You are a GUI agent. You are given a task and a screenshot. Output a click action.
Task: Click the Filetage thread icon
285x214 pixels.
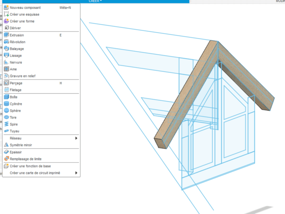click(6, 90)
